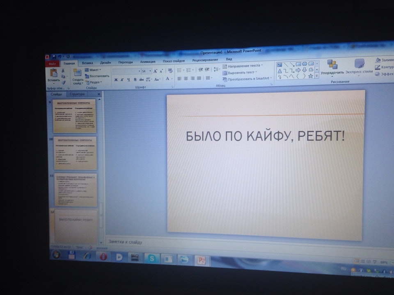
Task: Expand the Layout (Макет) dropdown
Action: tap(94, 70)
